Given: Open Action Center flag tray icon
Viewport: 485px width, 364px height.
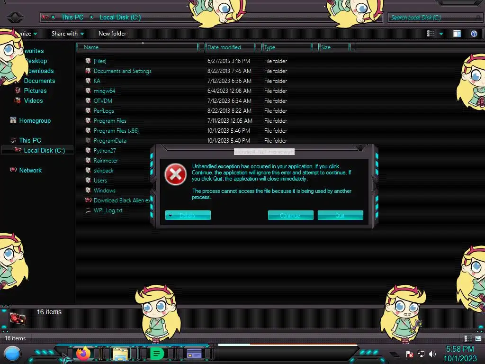Looking at the screenshot, I should pos(410,354).
